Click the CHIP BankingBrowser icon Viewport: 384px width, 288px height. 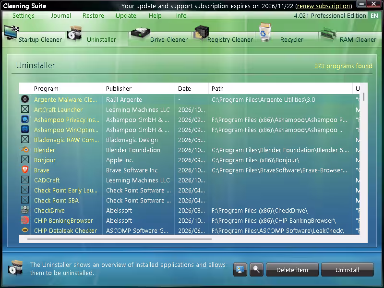point(25,220)
